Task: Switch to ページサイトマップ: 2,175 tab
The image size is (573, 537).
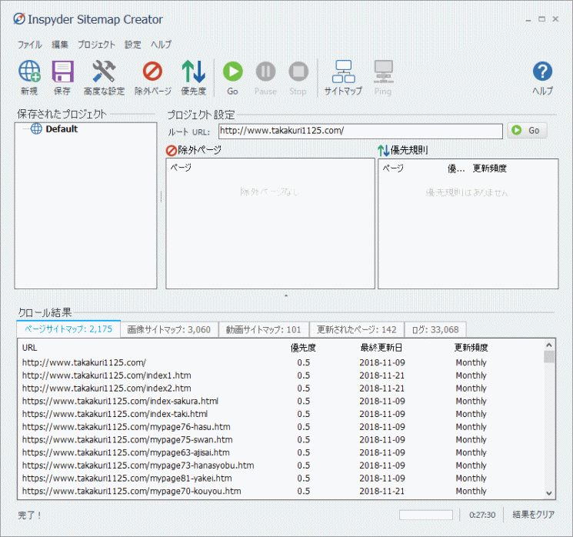Action: (68, 329)
